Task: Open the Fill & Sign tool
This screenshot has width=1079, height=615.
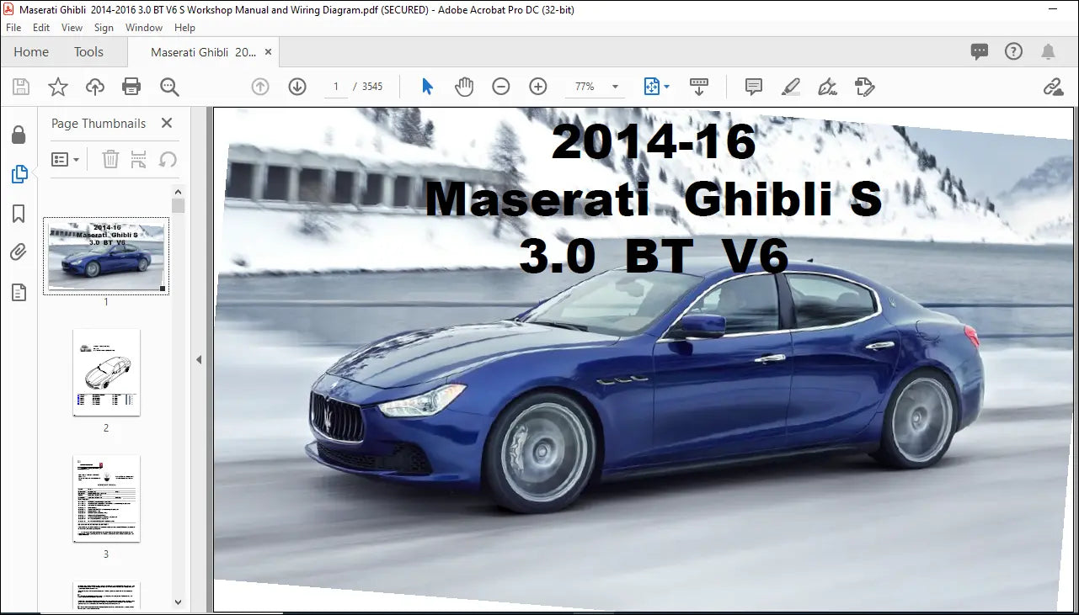Action: [827, 86]
